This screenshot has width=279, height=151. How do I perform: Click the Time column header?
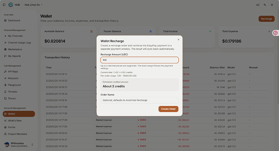coord(49,67)
